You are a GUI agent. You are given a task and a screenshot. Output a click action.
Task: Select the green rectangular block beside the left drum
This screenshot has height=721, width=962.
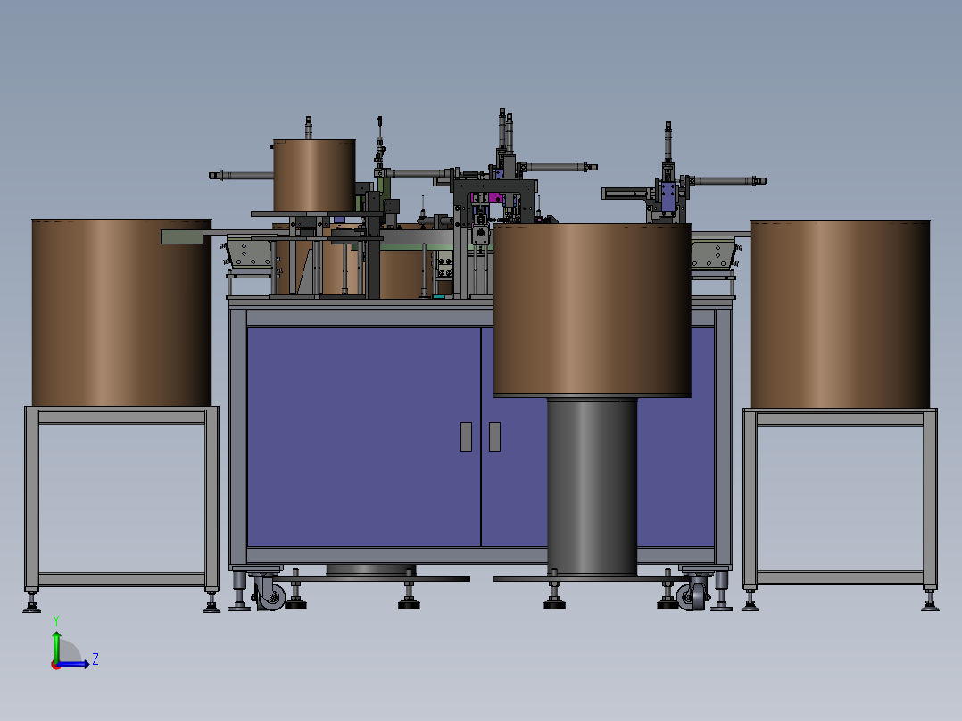click(182, 236)
